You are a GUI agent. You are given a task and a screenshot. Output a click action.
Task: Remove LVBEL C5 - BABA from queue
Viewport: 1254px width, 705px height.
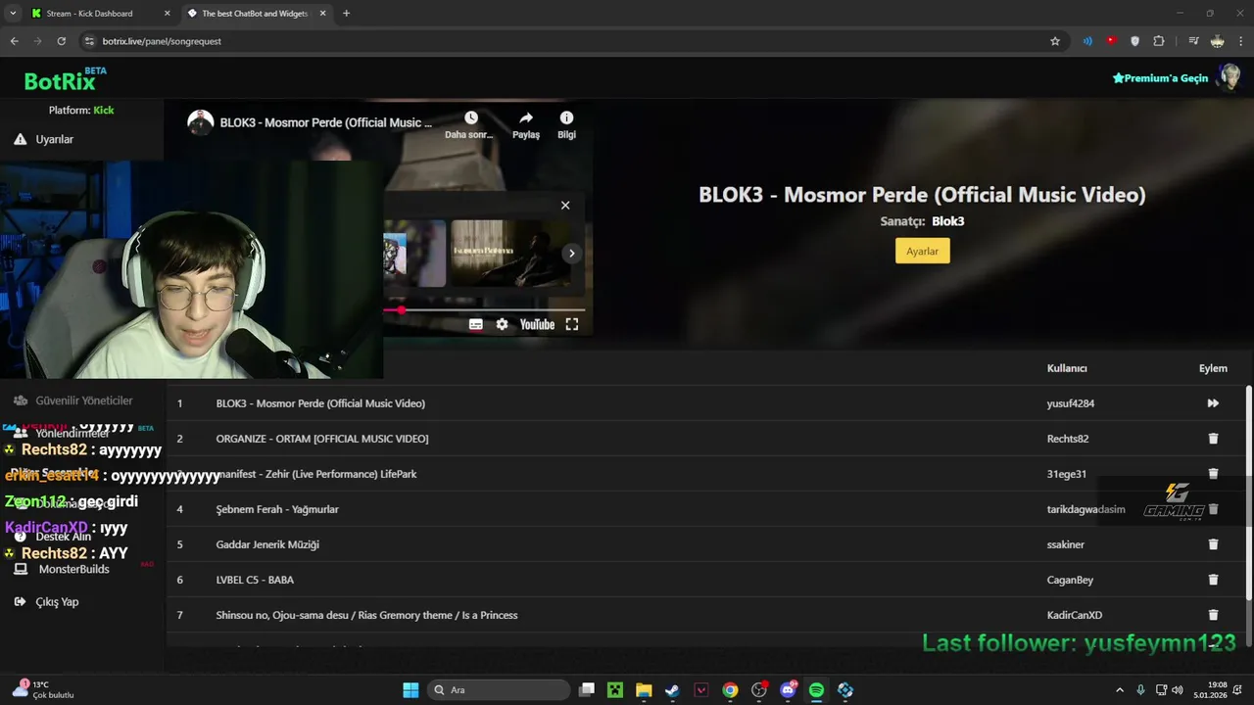point(1213,580)
